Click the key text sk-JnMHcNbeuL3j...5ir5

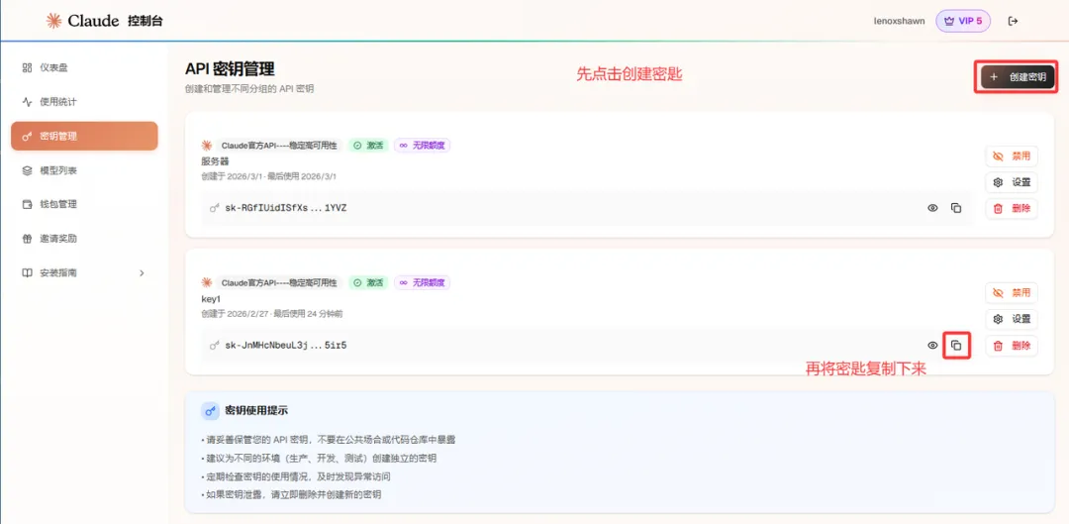pyautogui.click(x=286, y=346)
